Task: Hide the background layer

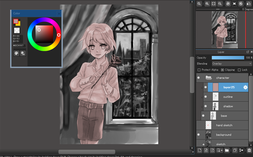Action: pyautogui.click(x=198, y=135)
